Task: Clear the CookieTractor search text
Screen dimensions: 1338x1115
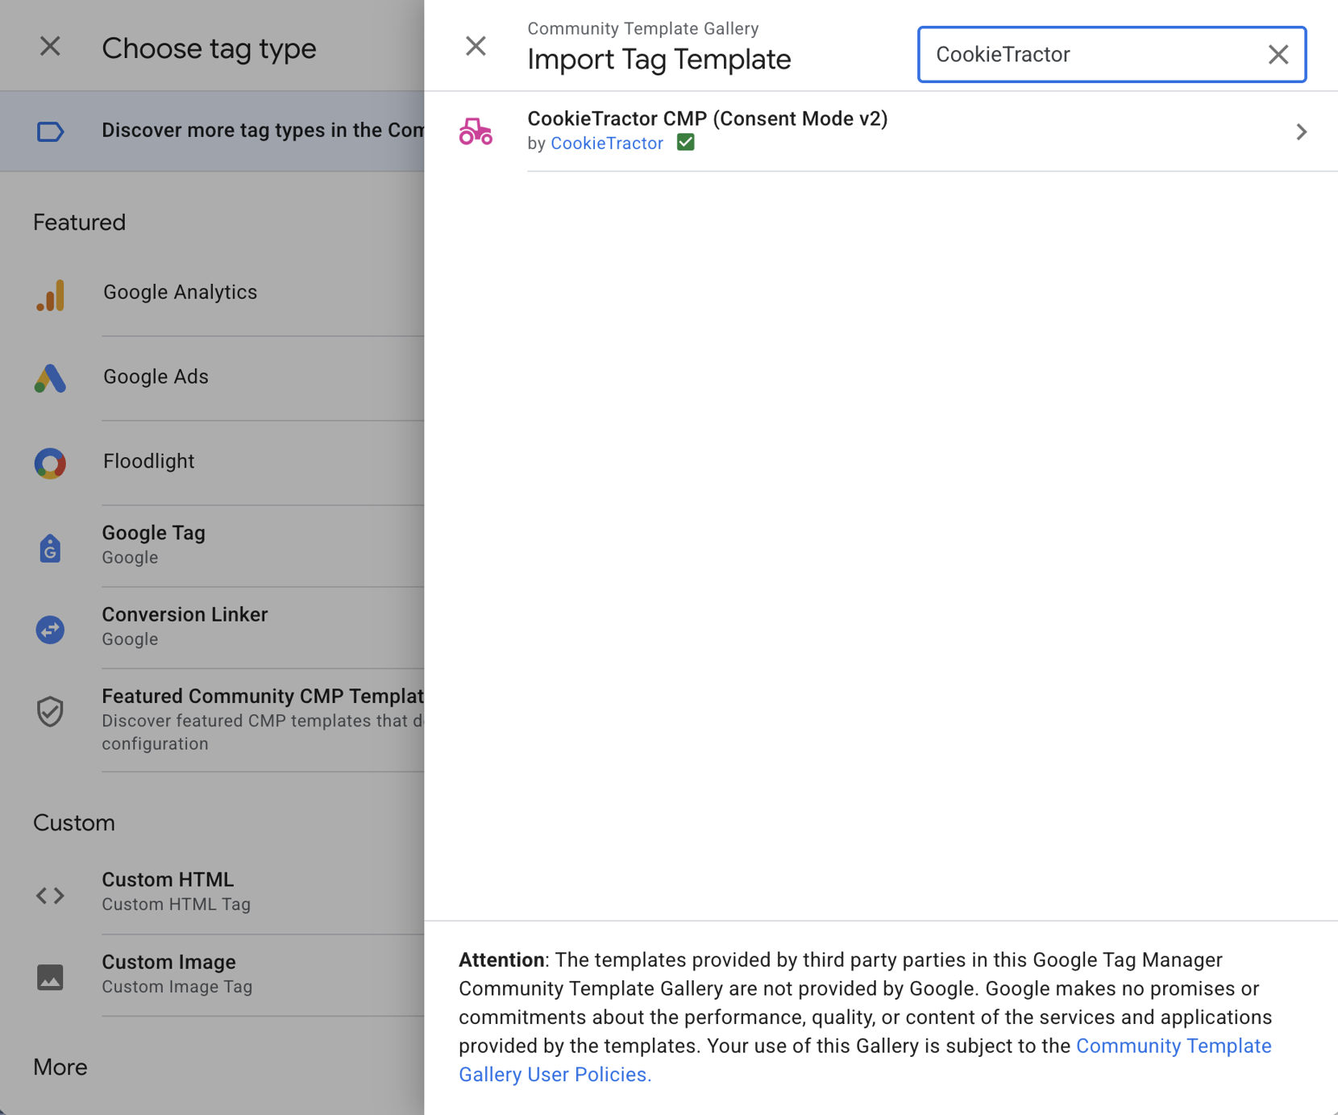Action: point(1278,55)
